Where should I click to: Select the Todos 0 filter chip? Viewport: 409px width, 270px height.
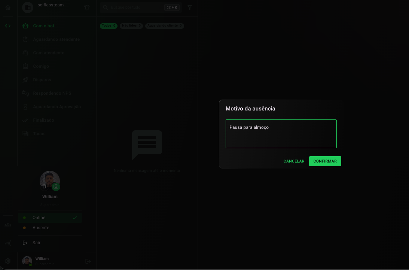(109, 25)
